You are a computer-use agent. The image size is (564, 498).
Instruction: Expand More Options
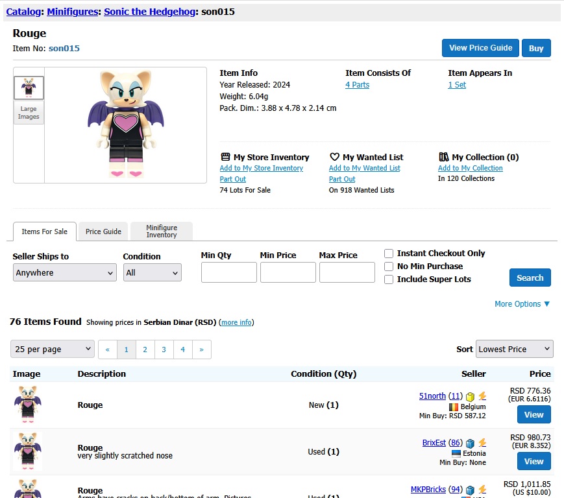[522, 303]
